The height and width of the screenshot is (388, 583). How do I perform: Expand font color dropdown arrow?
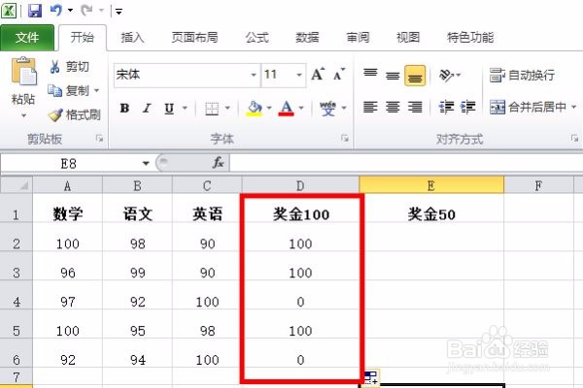pyautogui.click(x=301, y=108)
